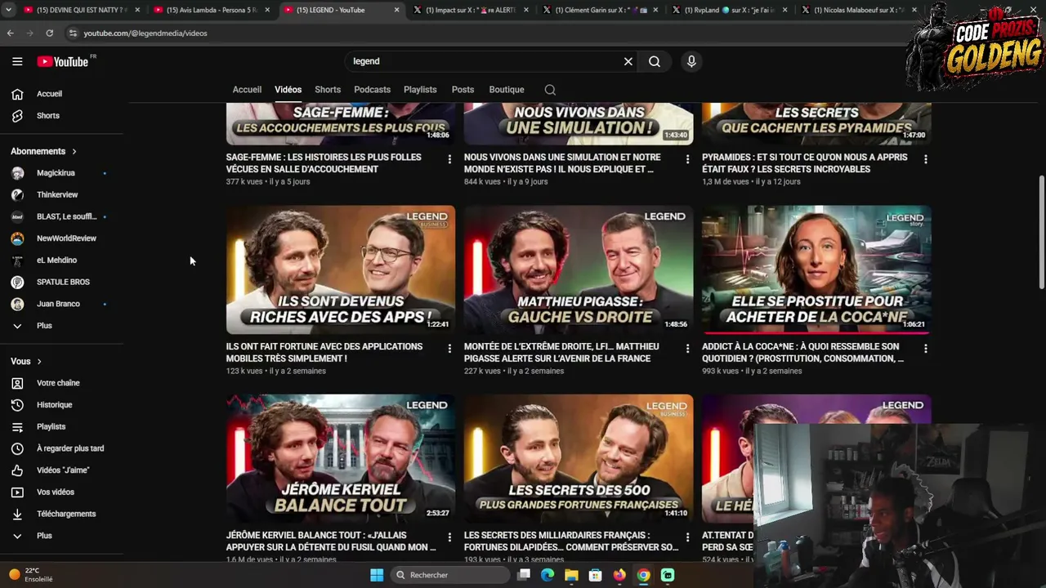Screen dimensions: 1046x588
Task: Play the 'Jérôme Kerviel balance tout' thumbnail
Action: coord(341,459)
